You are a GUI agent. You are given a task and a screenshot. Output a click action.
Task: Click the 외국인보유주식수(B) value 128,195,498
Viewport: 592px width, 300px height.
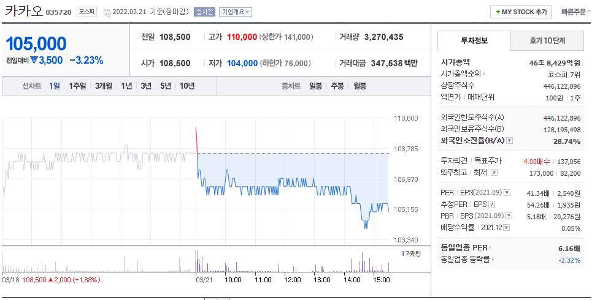pyautogui.click(x=562, y=130)
